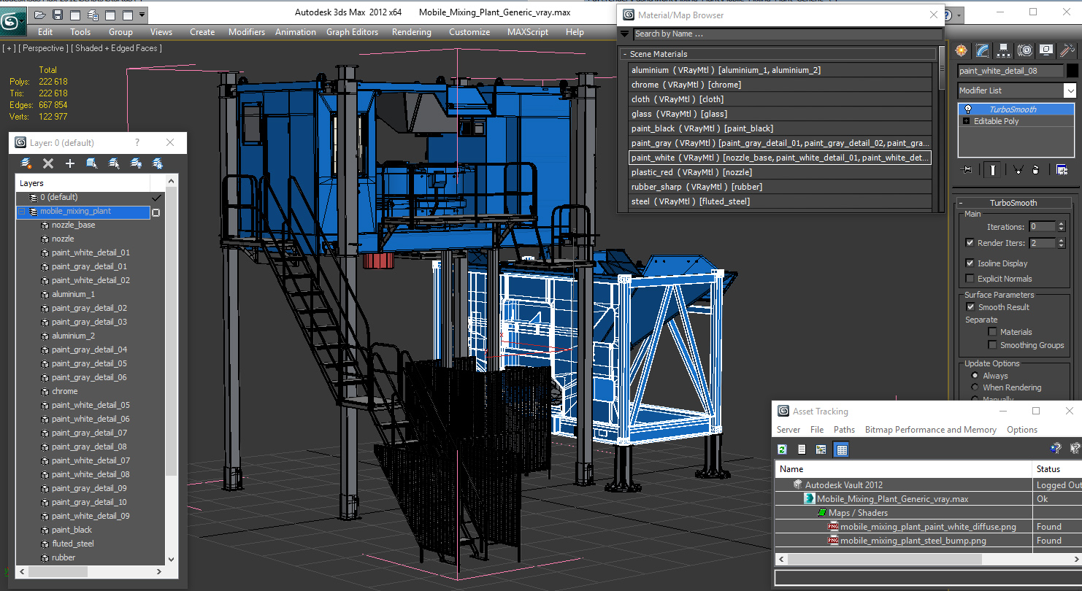Click Add Selected Objects plus icon
This screenshot has height=591, width=1082.
tap(70, 163)
